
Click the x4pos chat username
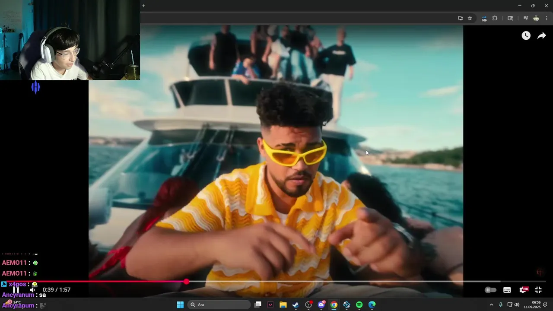point(18,284)
